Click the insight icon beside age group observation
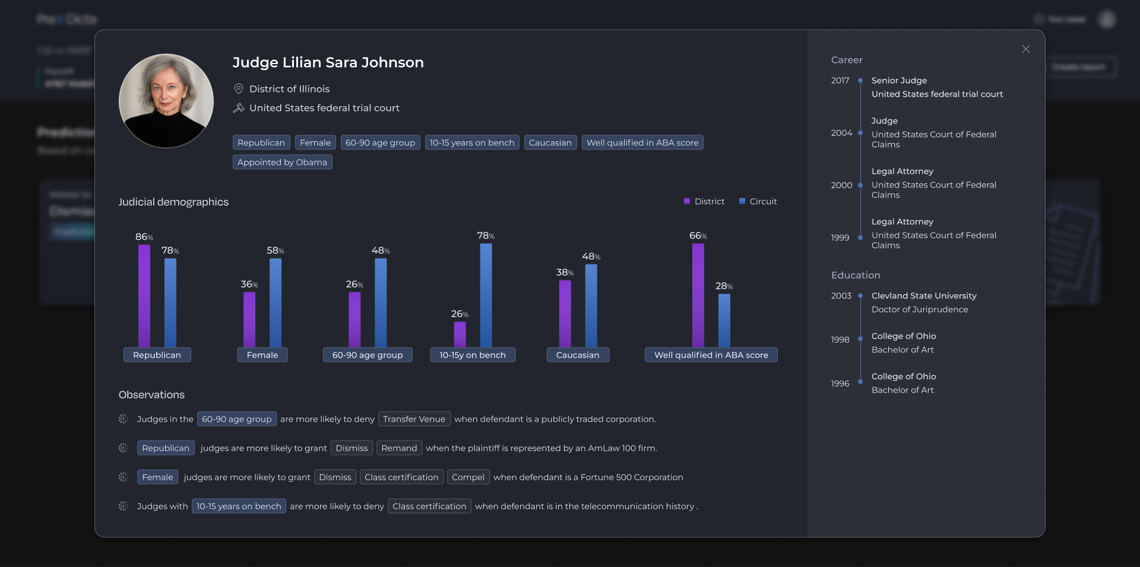Viewport: 1140px width, 567px height. (x=123, y=419)
